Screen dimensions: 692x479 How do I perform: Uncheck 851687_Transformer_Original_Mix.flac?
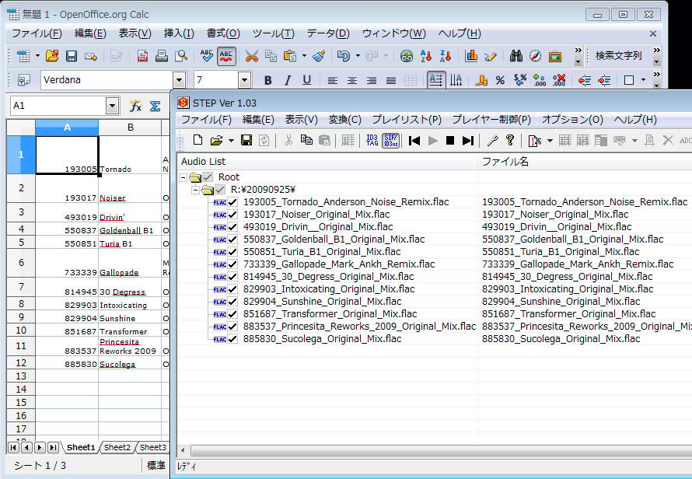pyautogui.click(x=232, y=314)
